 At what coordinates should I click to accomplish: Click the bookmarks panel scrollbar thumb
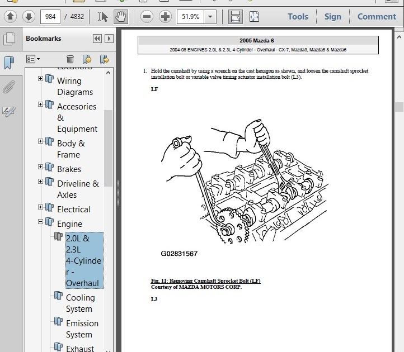tap(108, 148)
